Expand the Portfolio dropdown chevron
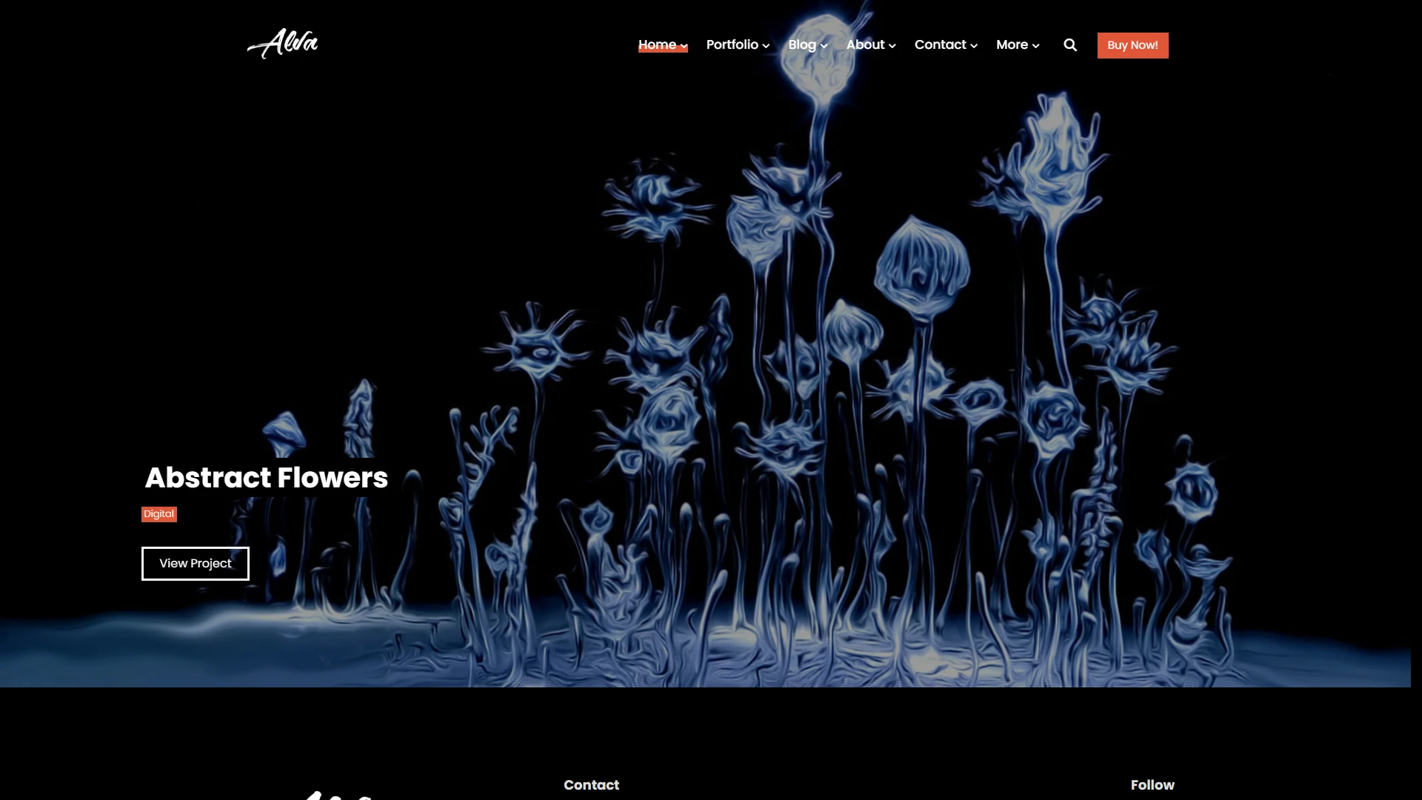1422x800 pixels. 766,46
